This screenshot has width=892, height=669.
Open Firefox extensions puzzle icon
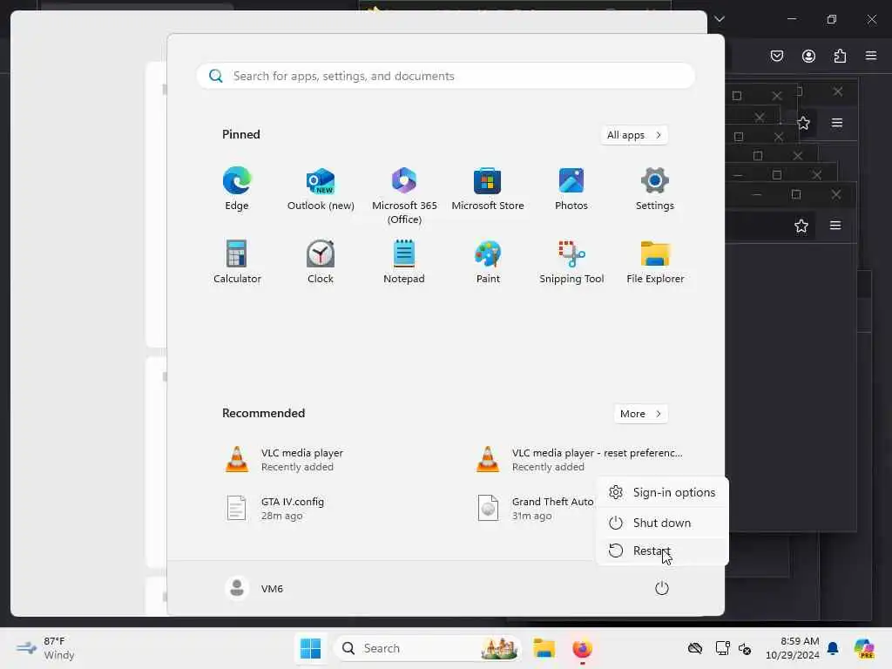[840, 56]
